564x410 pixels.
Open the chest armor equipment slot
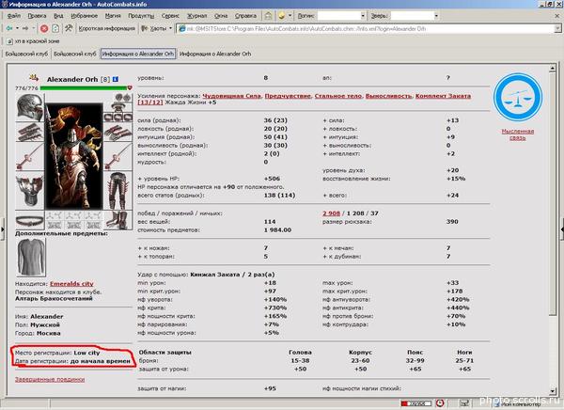point(30,190)
